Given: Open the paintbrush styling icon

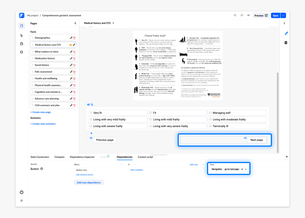Looking at the screenshot, I should coord(286,33).
